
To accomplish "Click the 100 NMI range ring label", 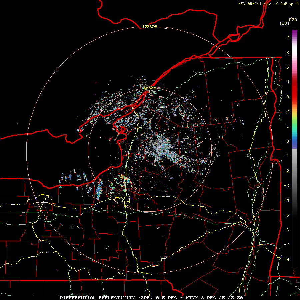I will (150, 26).
